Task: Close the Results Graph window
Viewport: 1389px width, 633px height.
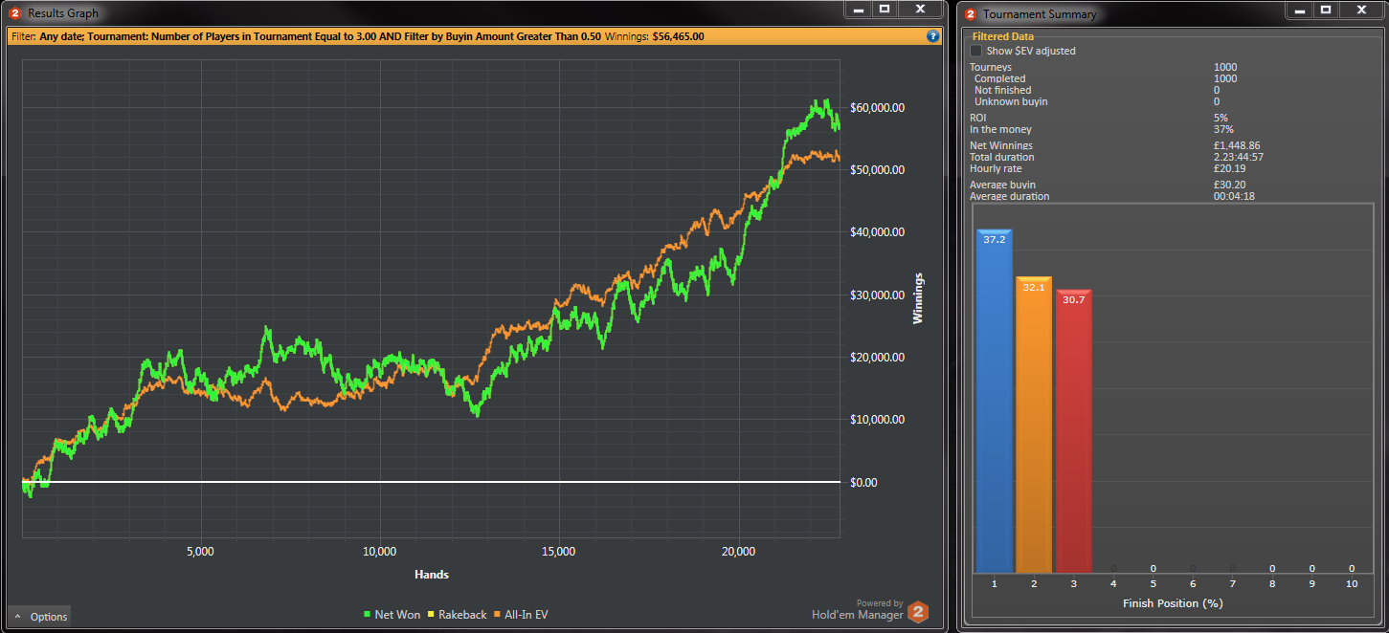Action: (920, 10)
